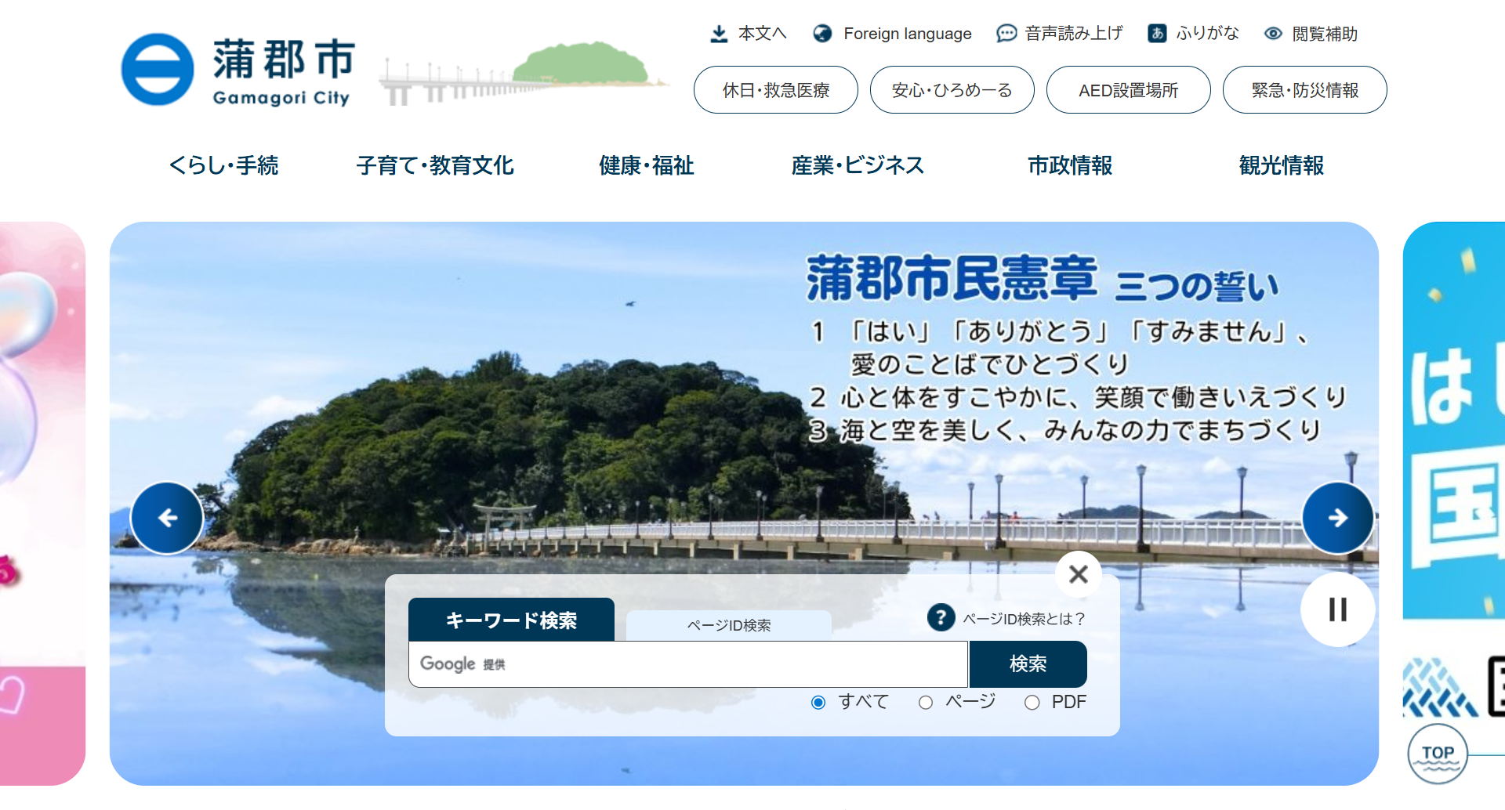1505x810 pixels.
Task: Open ページID検索とは？ help link
Action: pos(1024,619)
